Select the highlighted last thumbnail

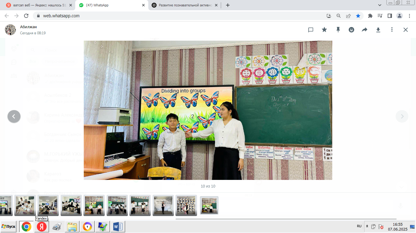(x=209, y=205)
